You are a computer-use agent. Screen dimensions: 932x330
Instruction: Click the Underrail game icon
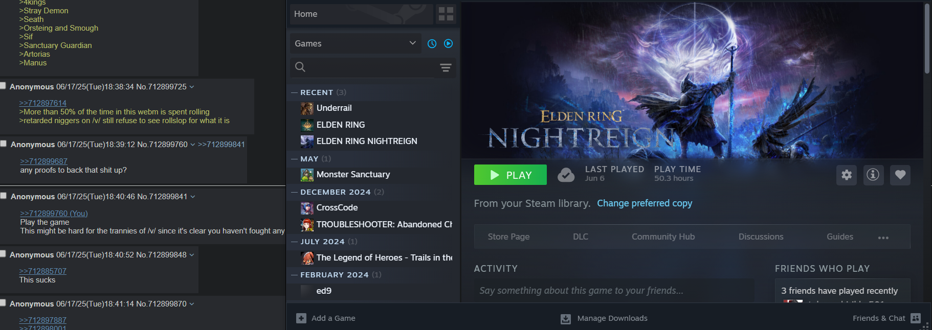pos(307,108)
